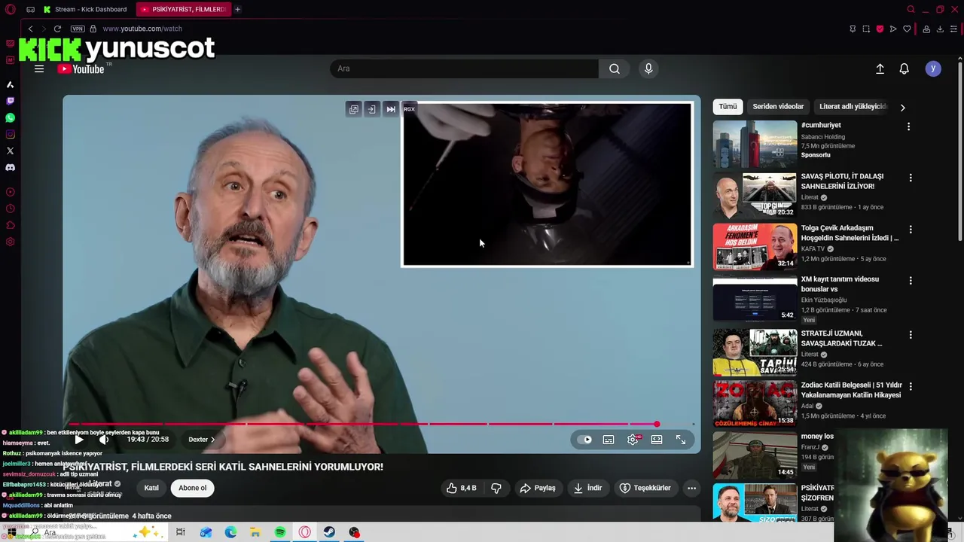The image size is (964, 542).
Task: Switch to the PSİKİYATRİST YouTube tab
Action: coord(184,9)
